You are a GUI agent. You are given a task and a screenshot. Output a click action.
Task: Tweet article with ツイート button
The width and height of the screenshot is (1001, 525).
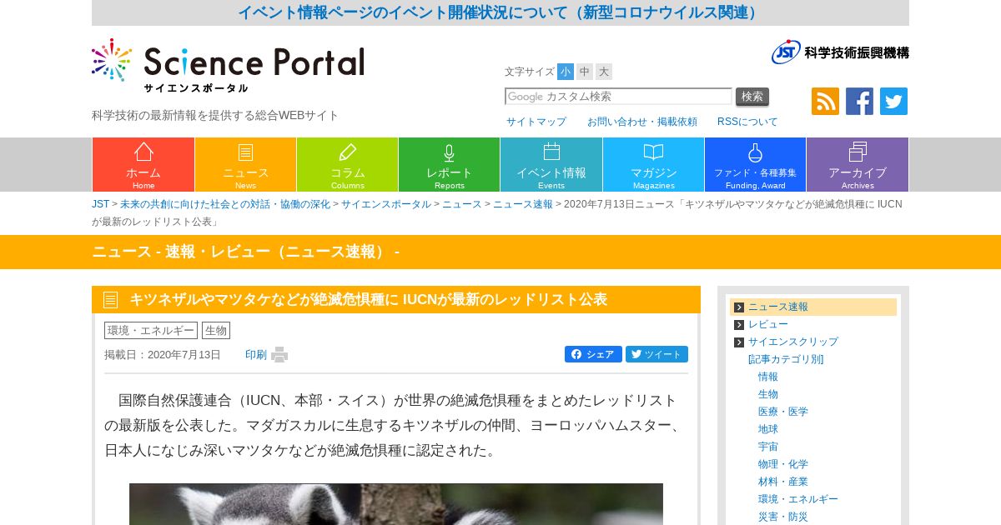[x=656, y=354]
